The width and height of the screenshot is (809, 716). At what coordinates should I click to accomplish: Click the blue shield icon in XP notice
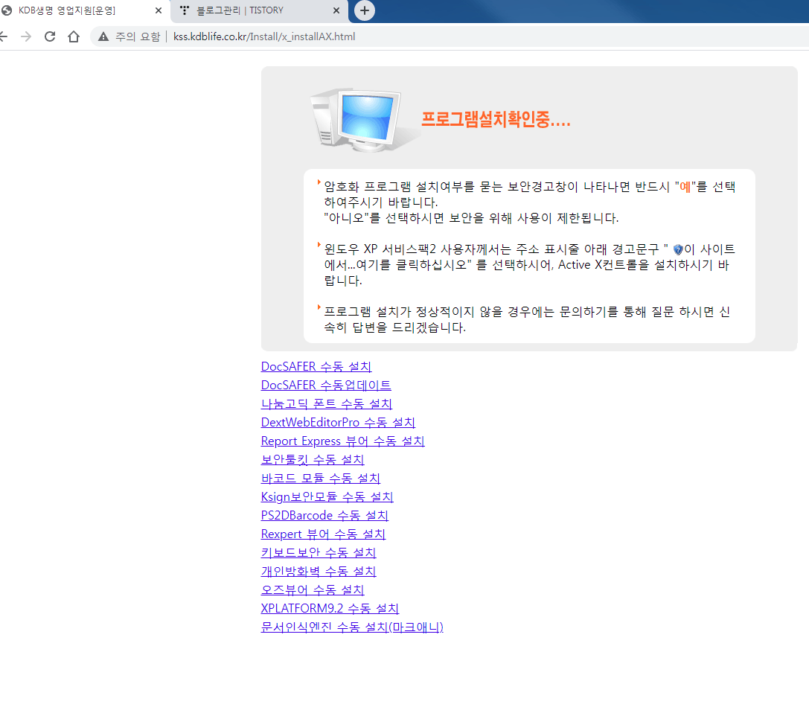pos(678,249)
